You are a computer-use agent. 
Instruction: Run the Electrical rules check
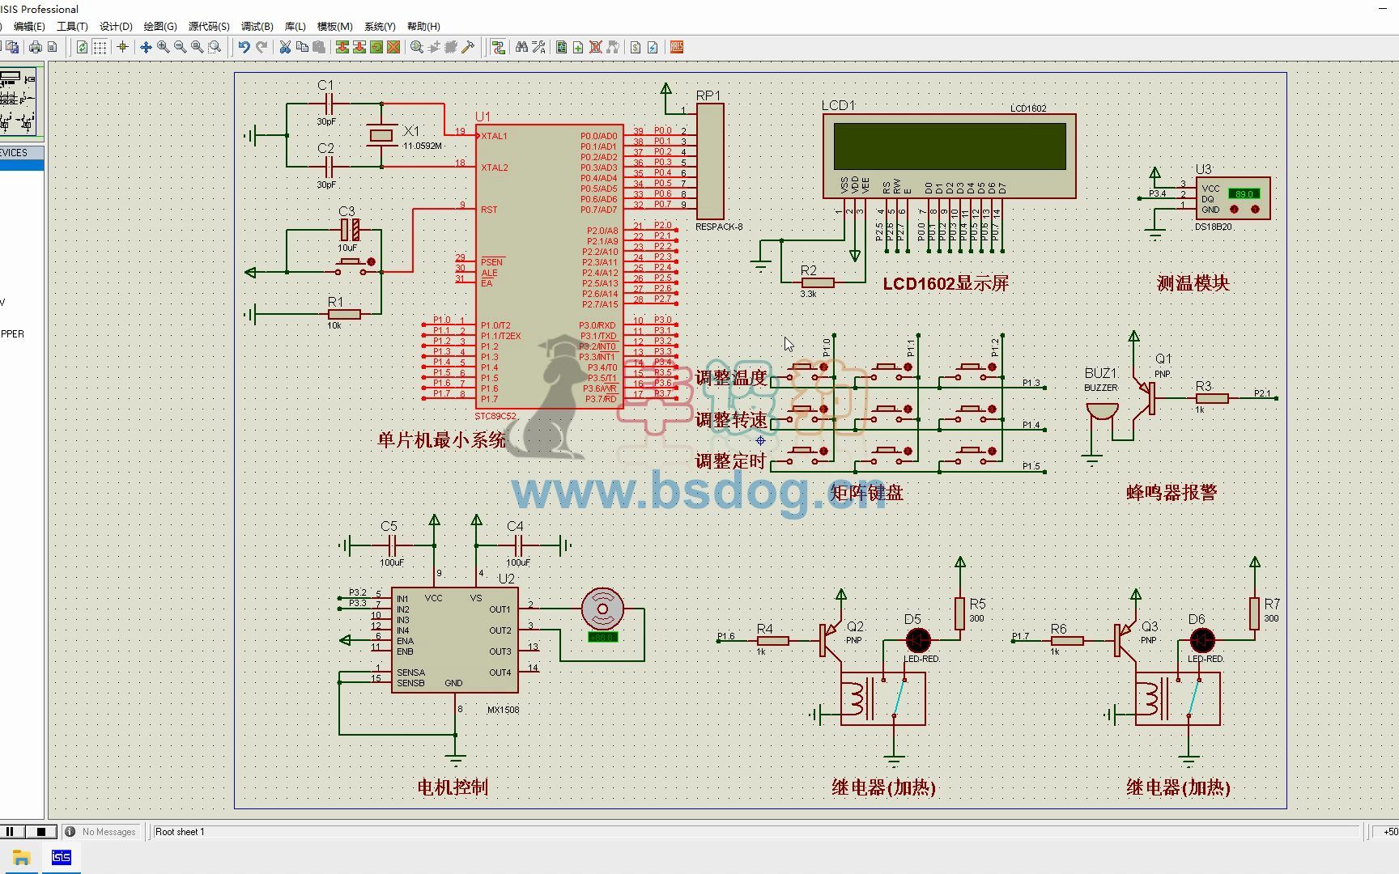[653, 47]
